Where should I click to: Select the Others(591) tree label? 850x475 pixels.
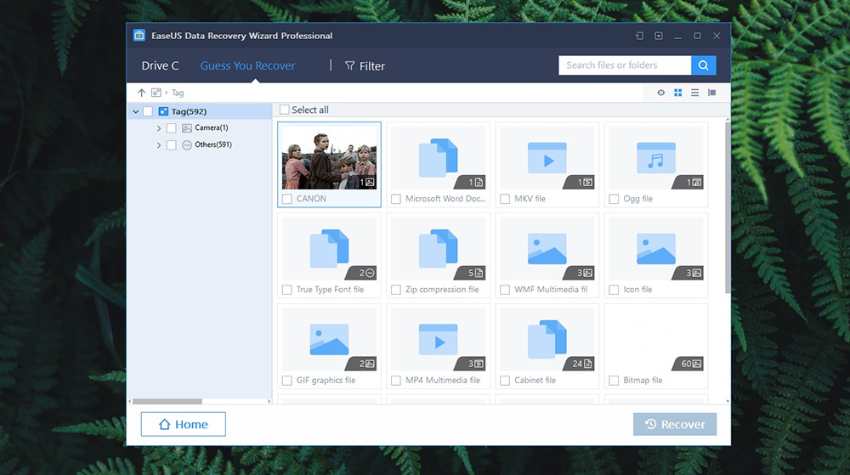[x=213, y=144]
